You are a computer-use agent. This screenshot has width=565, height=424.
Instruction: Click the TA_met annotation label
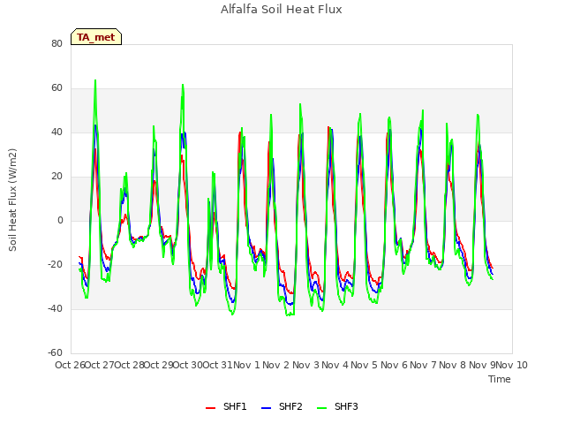click(96, 37)
